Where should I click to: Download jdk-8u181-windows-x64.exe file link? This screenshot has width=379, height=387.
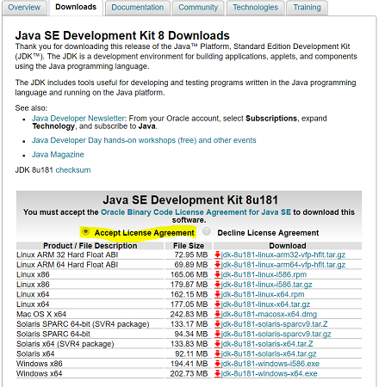(x=269, y=373)
